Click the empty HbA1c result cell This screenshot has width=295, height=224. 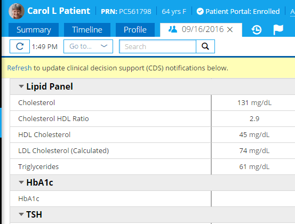coord(253,198)
